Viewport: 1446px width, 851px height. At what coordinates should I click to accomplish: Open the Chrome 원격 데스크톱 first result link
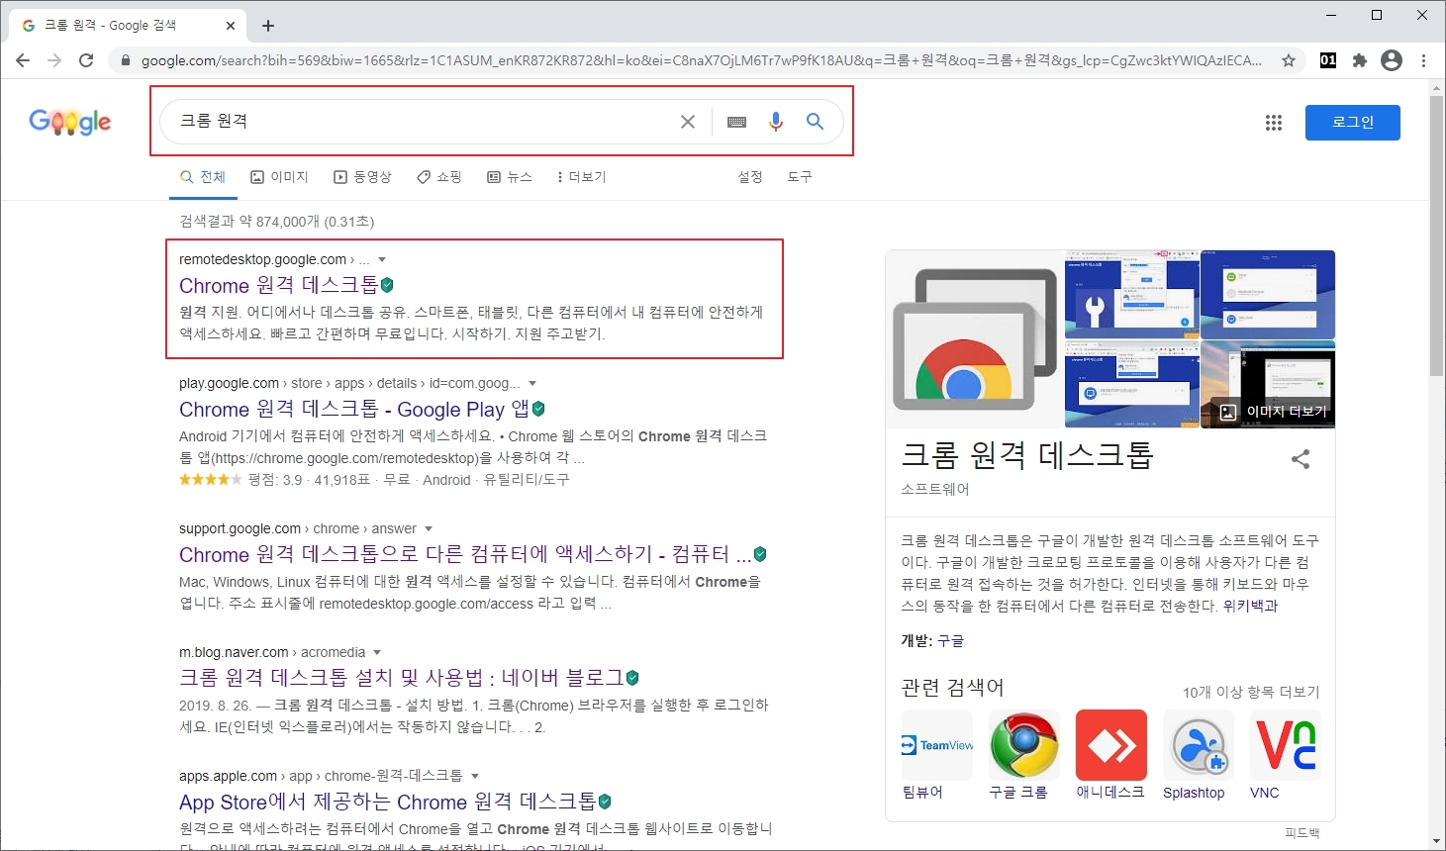(x=278, y=286)
